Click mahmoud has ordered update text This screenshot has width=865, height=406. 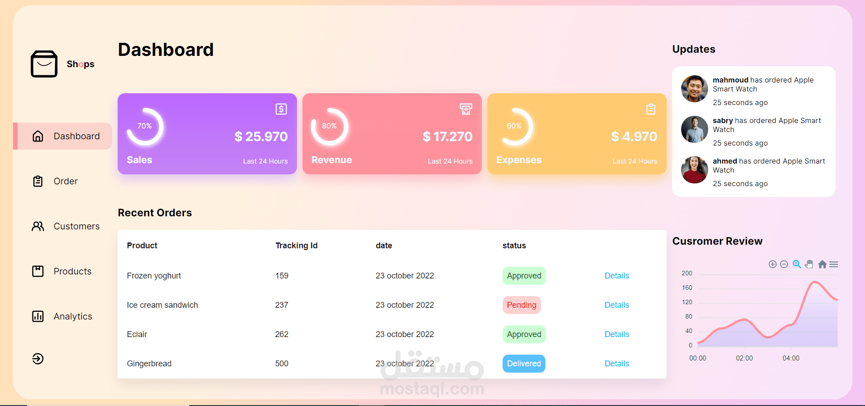(763, 85)
